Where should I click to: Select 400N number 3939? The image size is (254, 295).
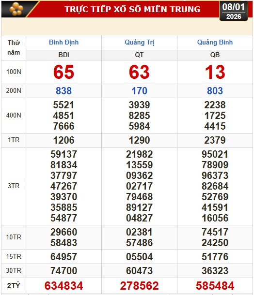[x=139, y=105]
